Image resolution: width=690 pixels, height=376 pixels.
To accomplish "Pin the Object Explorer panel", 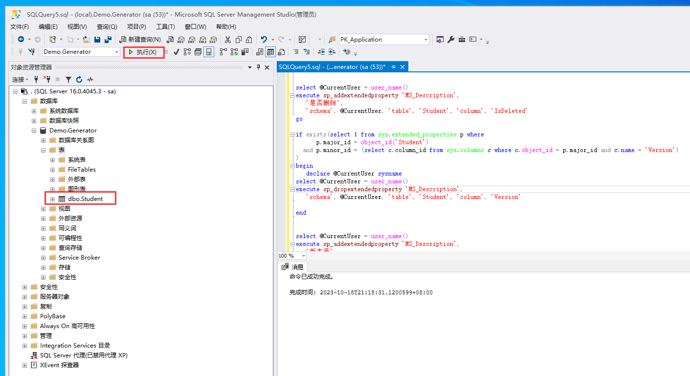I will tap(258, 67).
